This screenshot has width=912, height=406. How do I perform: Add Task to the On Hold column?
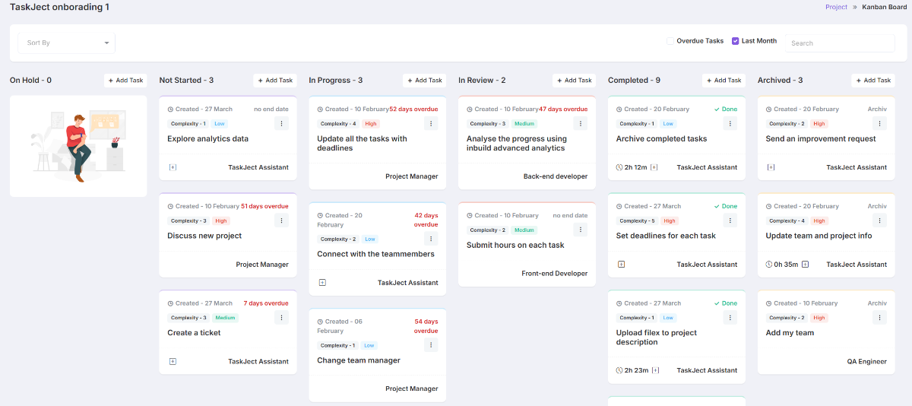[x=125, y=80]
